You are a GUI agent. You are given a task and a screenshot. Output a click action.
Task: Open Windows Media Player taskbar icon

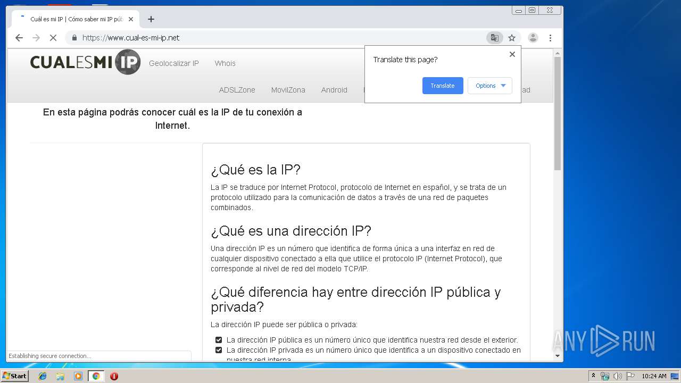tap(78, 376)
